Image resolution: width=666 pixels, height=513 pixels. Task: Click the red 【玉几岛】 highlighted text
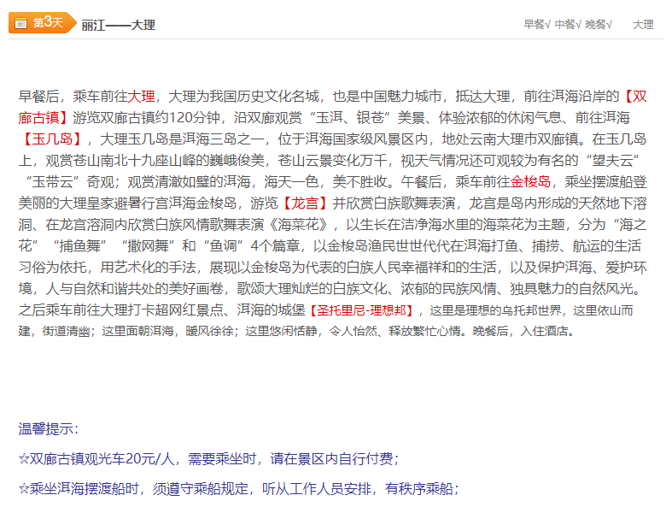click(53, 139)
